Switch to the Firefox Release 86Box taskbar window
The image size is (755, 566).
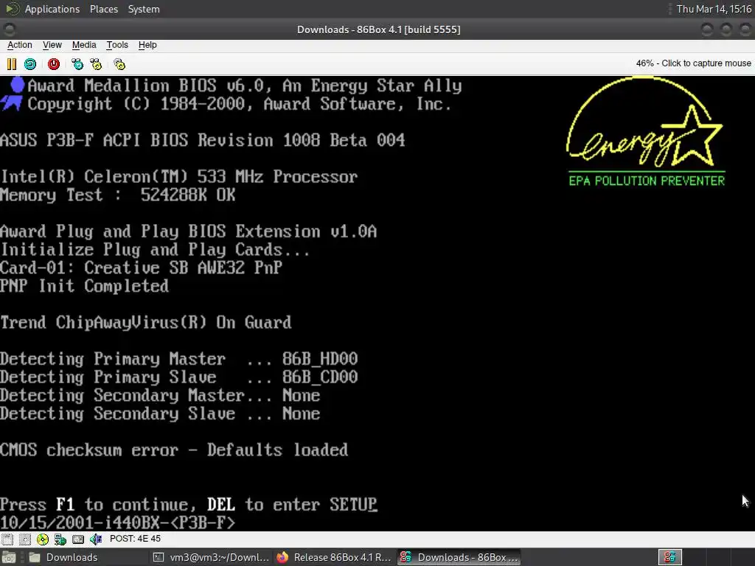tap(334, 557)
